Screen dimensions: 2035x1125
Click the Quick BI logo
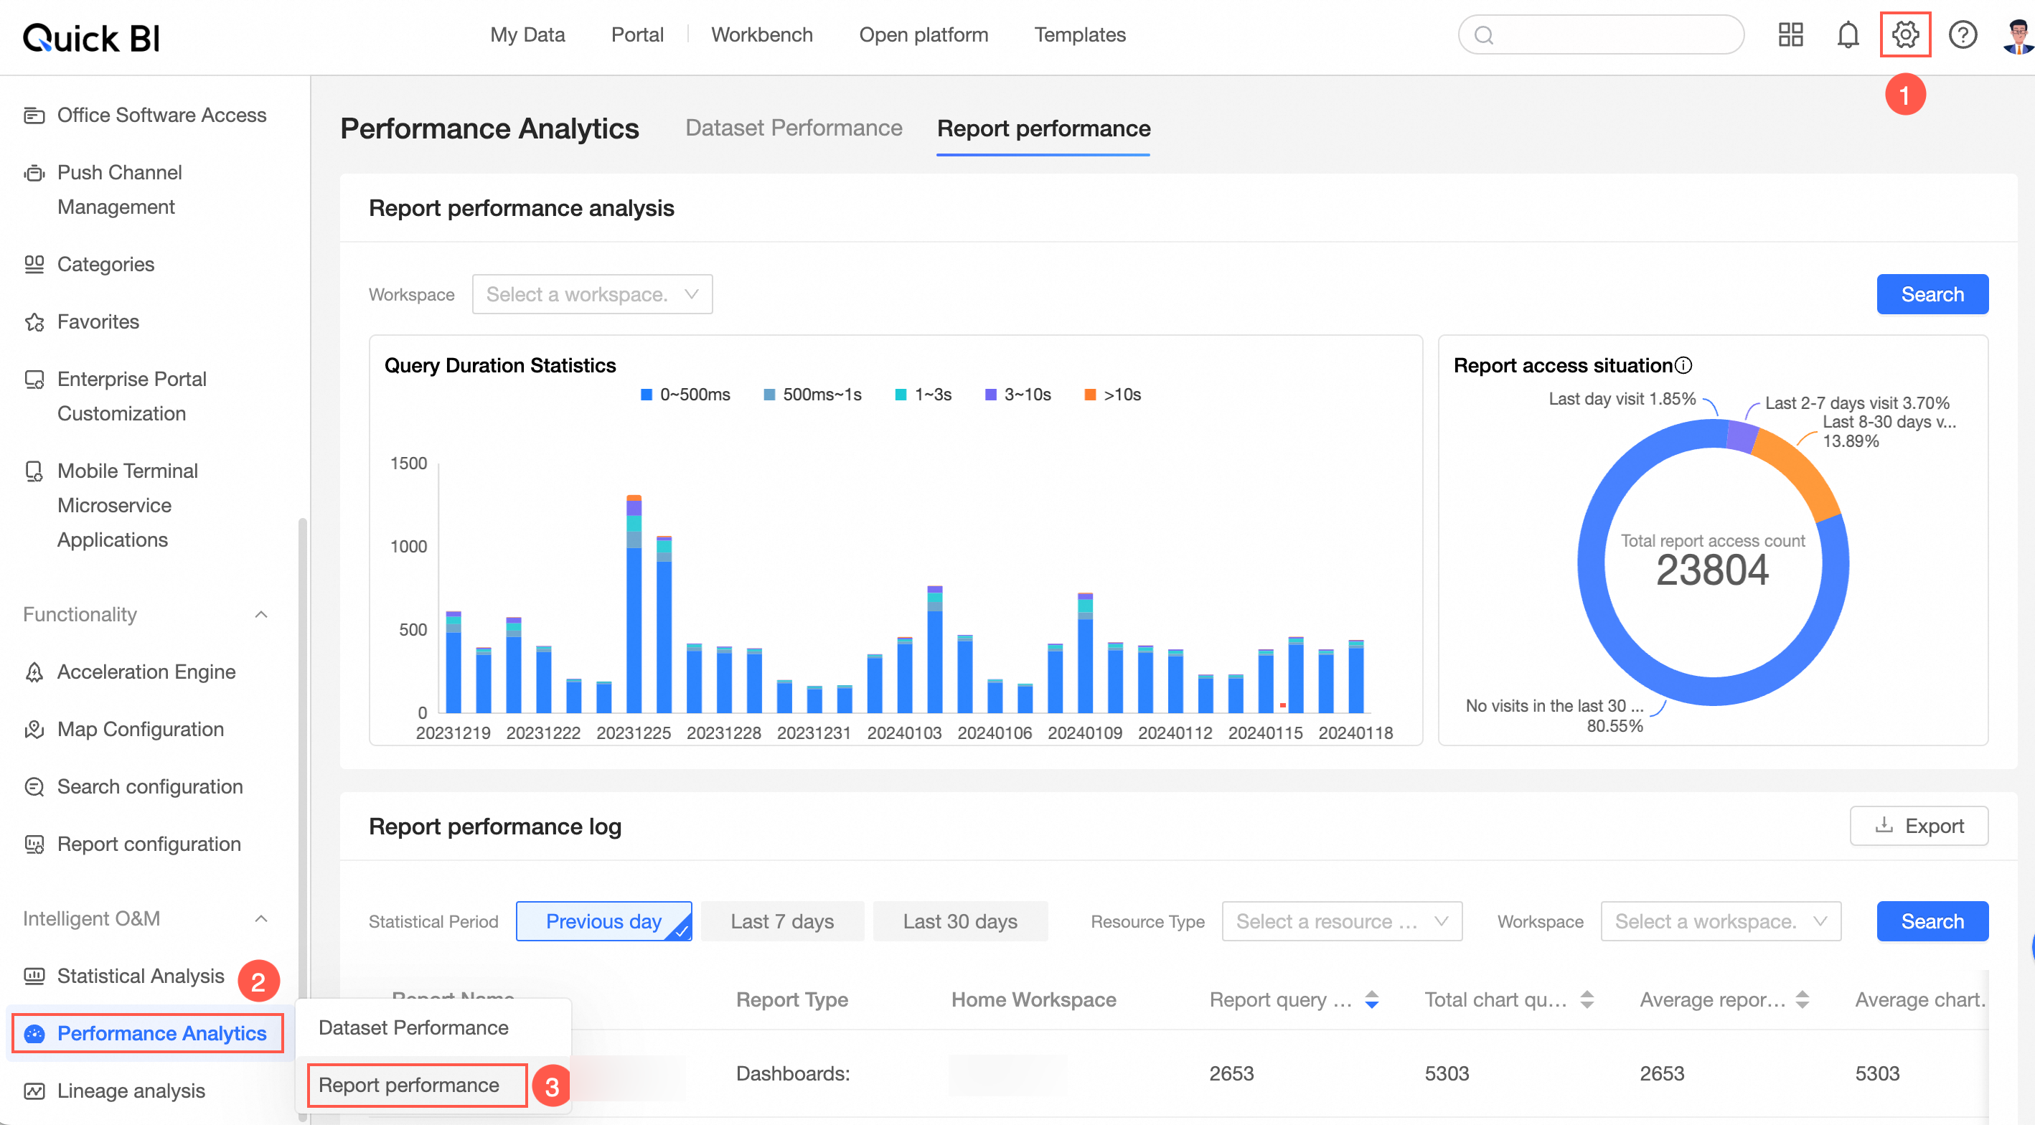pos(92,37)
